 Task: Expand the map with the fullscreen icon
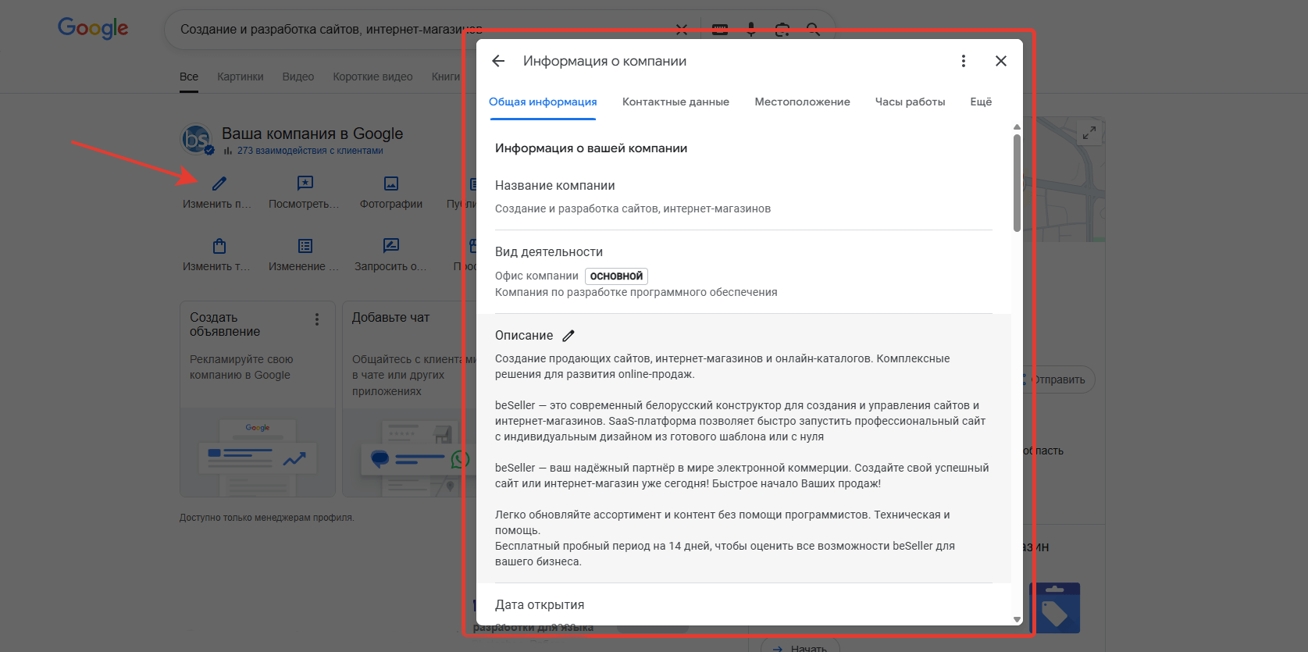(x=1089, y=134)
